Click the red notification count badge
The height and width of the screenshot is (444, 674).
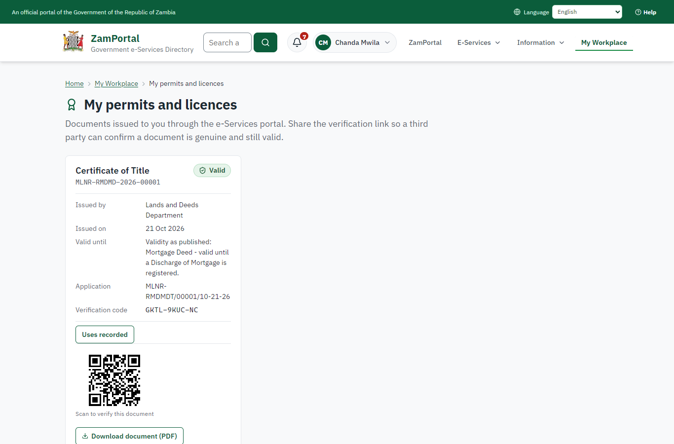pos(304,36)
